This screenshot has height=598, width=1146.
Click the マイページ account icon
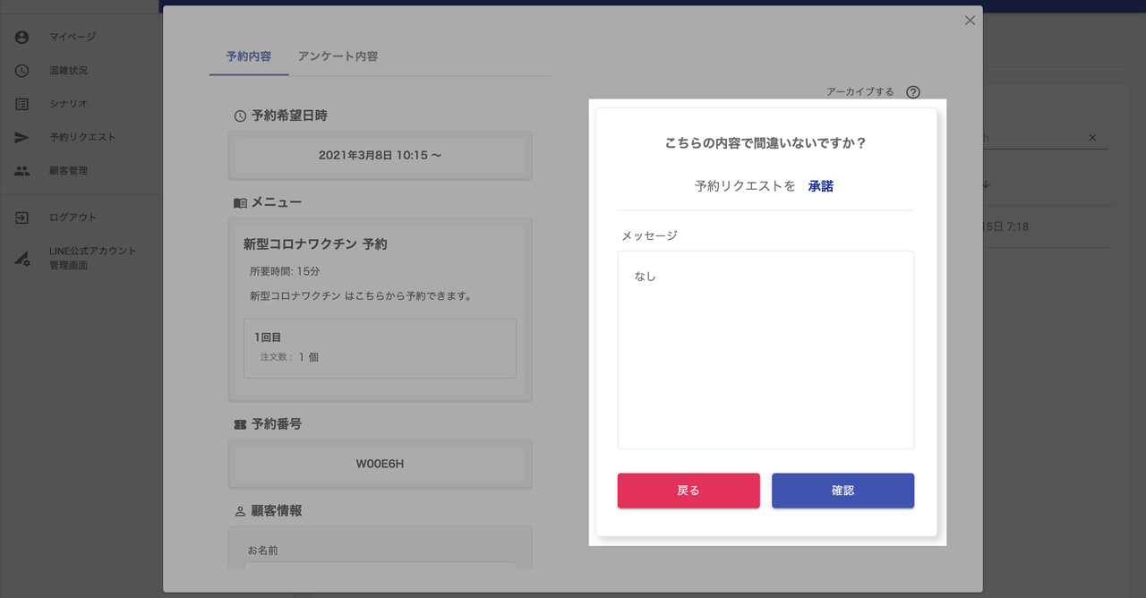pos(22,37)
